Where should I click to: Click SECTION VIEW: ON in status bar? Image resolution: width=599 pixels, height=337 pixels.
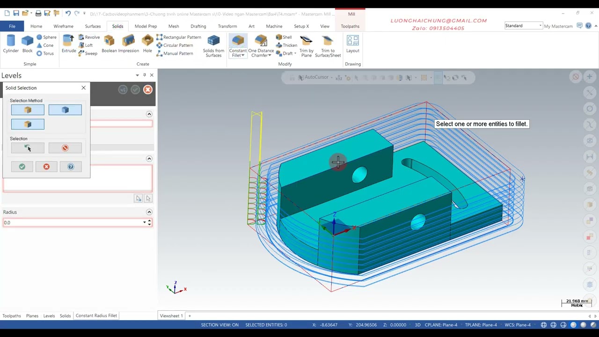coord(220,325)
